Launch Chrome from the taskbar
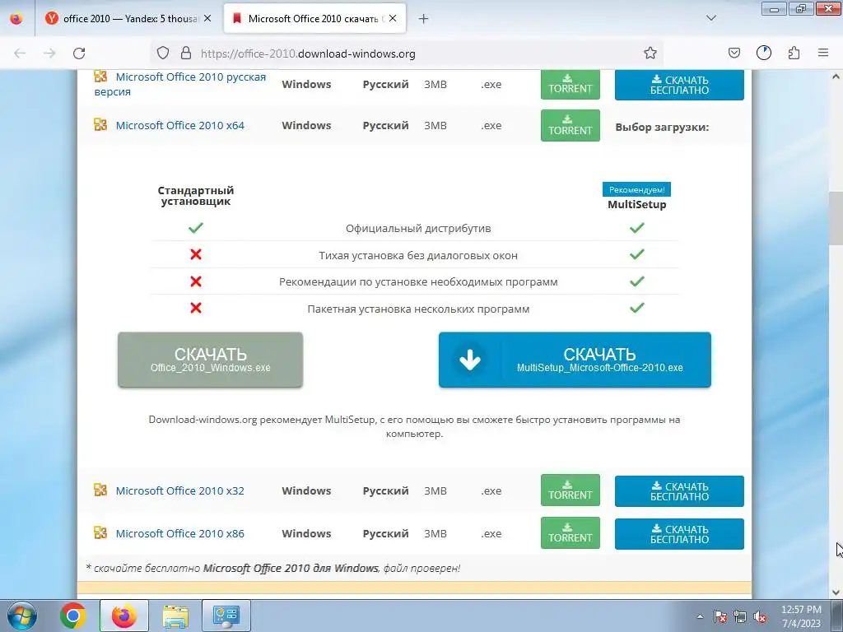This screenshot has height=632, width=843. 72,616
